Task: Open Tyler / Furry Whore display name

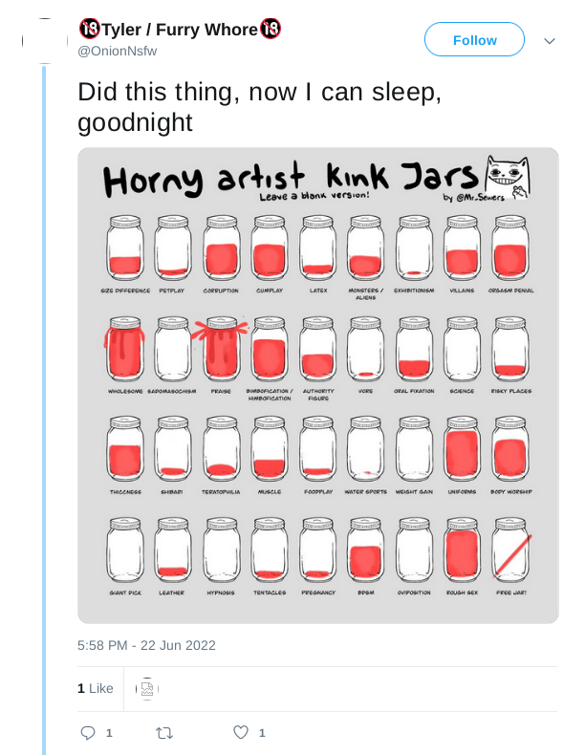Action: click(x=180, y=30)
